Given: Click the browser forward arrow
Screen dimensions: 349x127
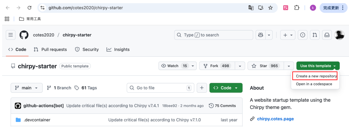Looking at the screenshot, I should [18, 8].
